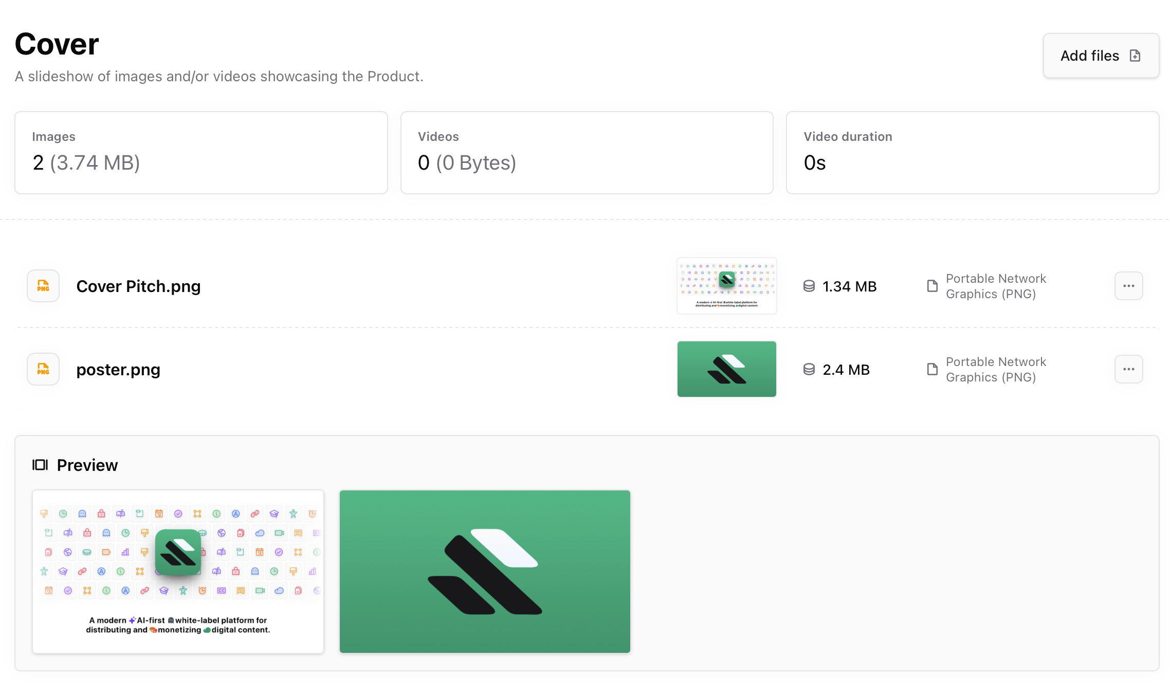Click the add-file icon inside the Add files button
1170x693 pixels.
click(x=1135, y=56)
